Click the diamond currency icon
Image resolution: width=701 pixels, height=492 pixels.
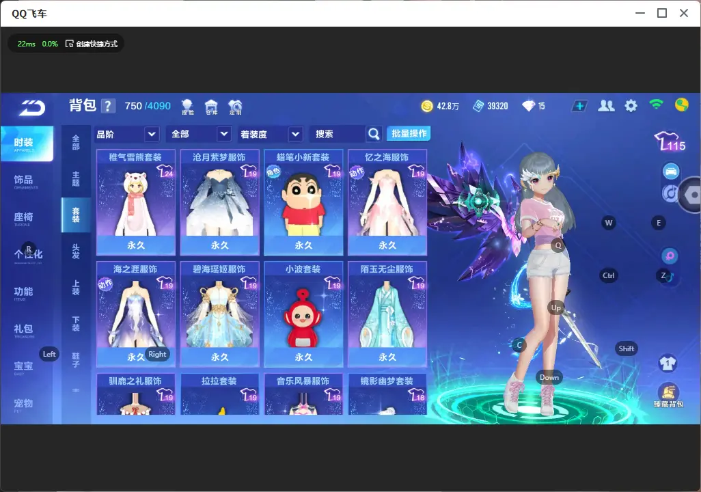tap(528, 106)
